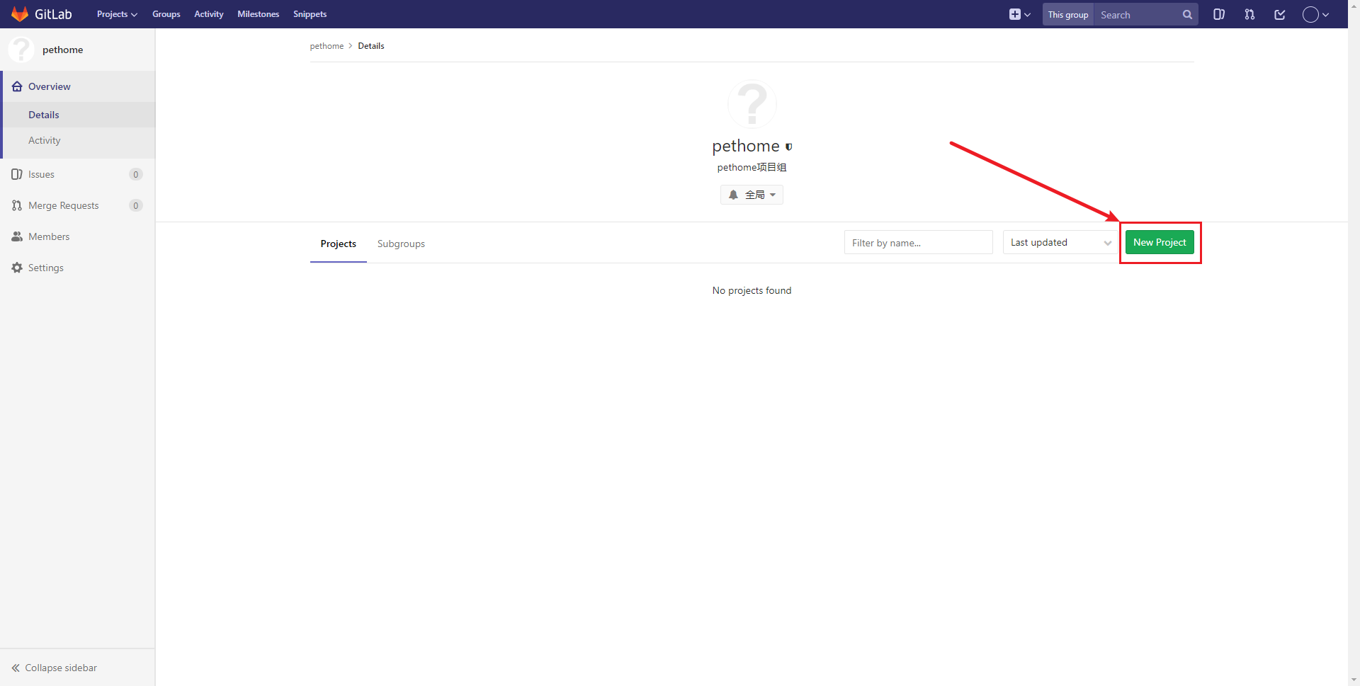The image size is (1360, 686).
Task: Click pethome breadcrumb link
Action: [327, 46]
